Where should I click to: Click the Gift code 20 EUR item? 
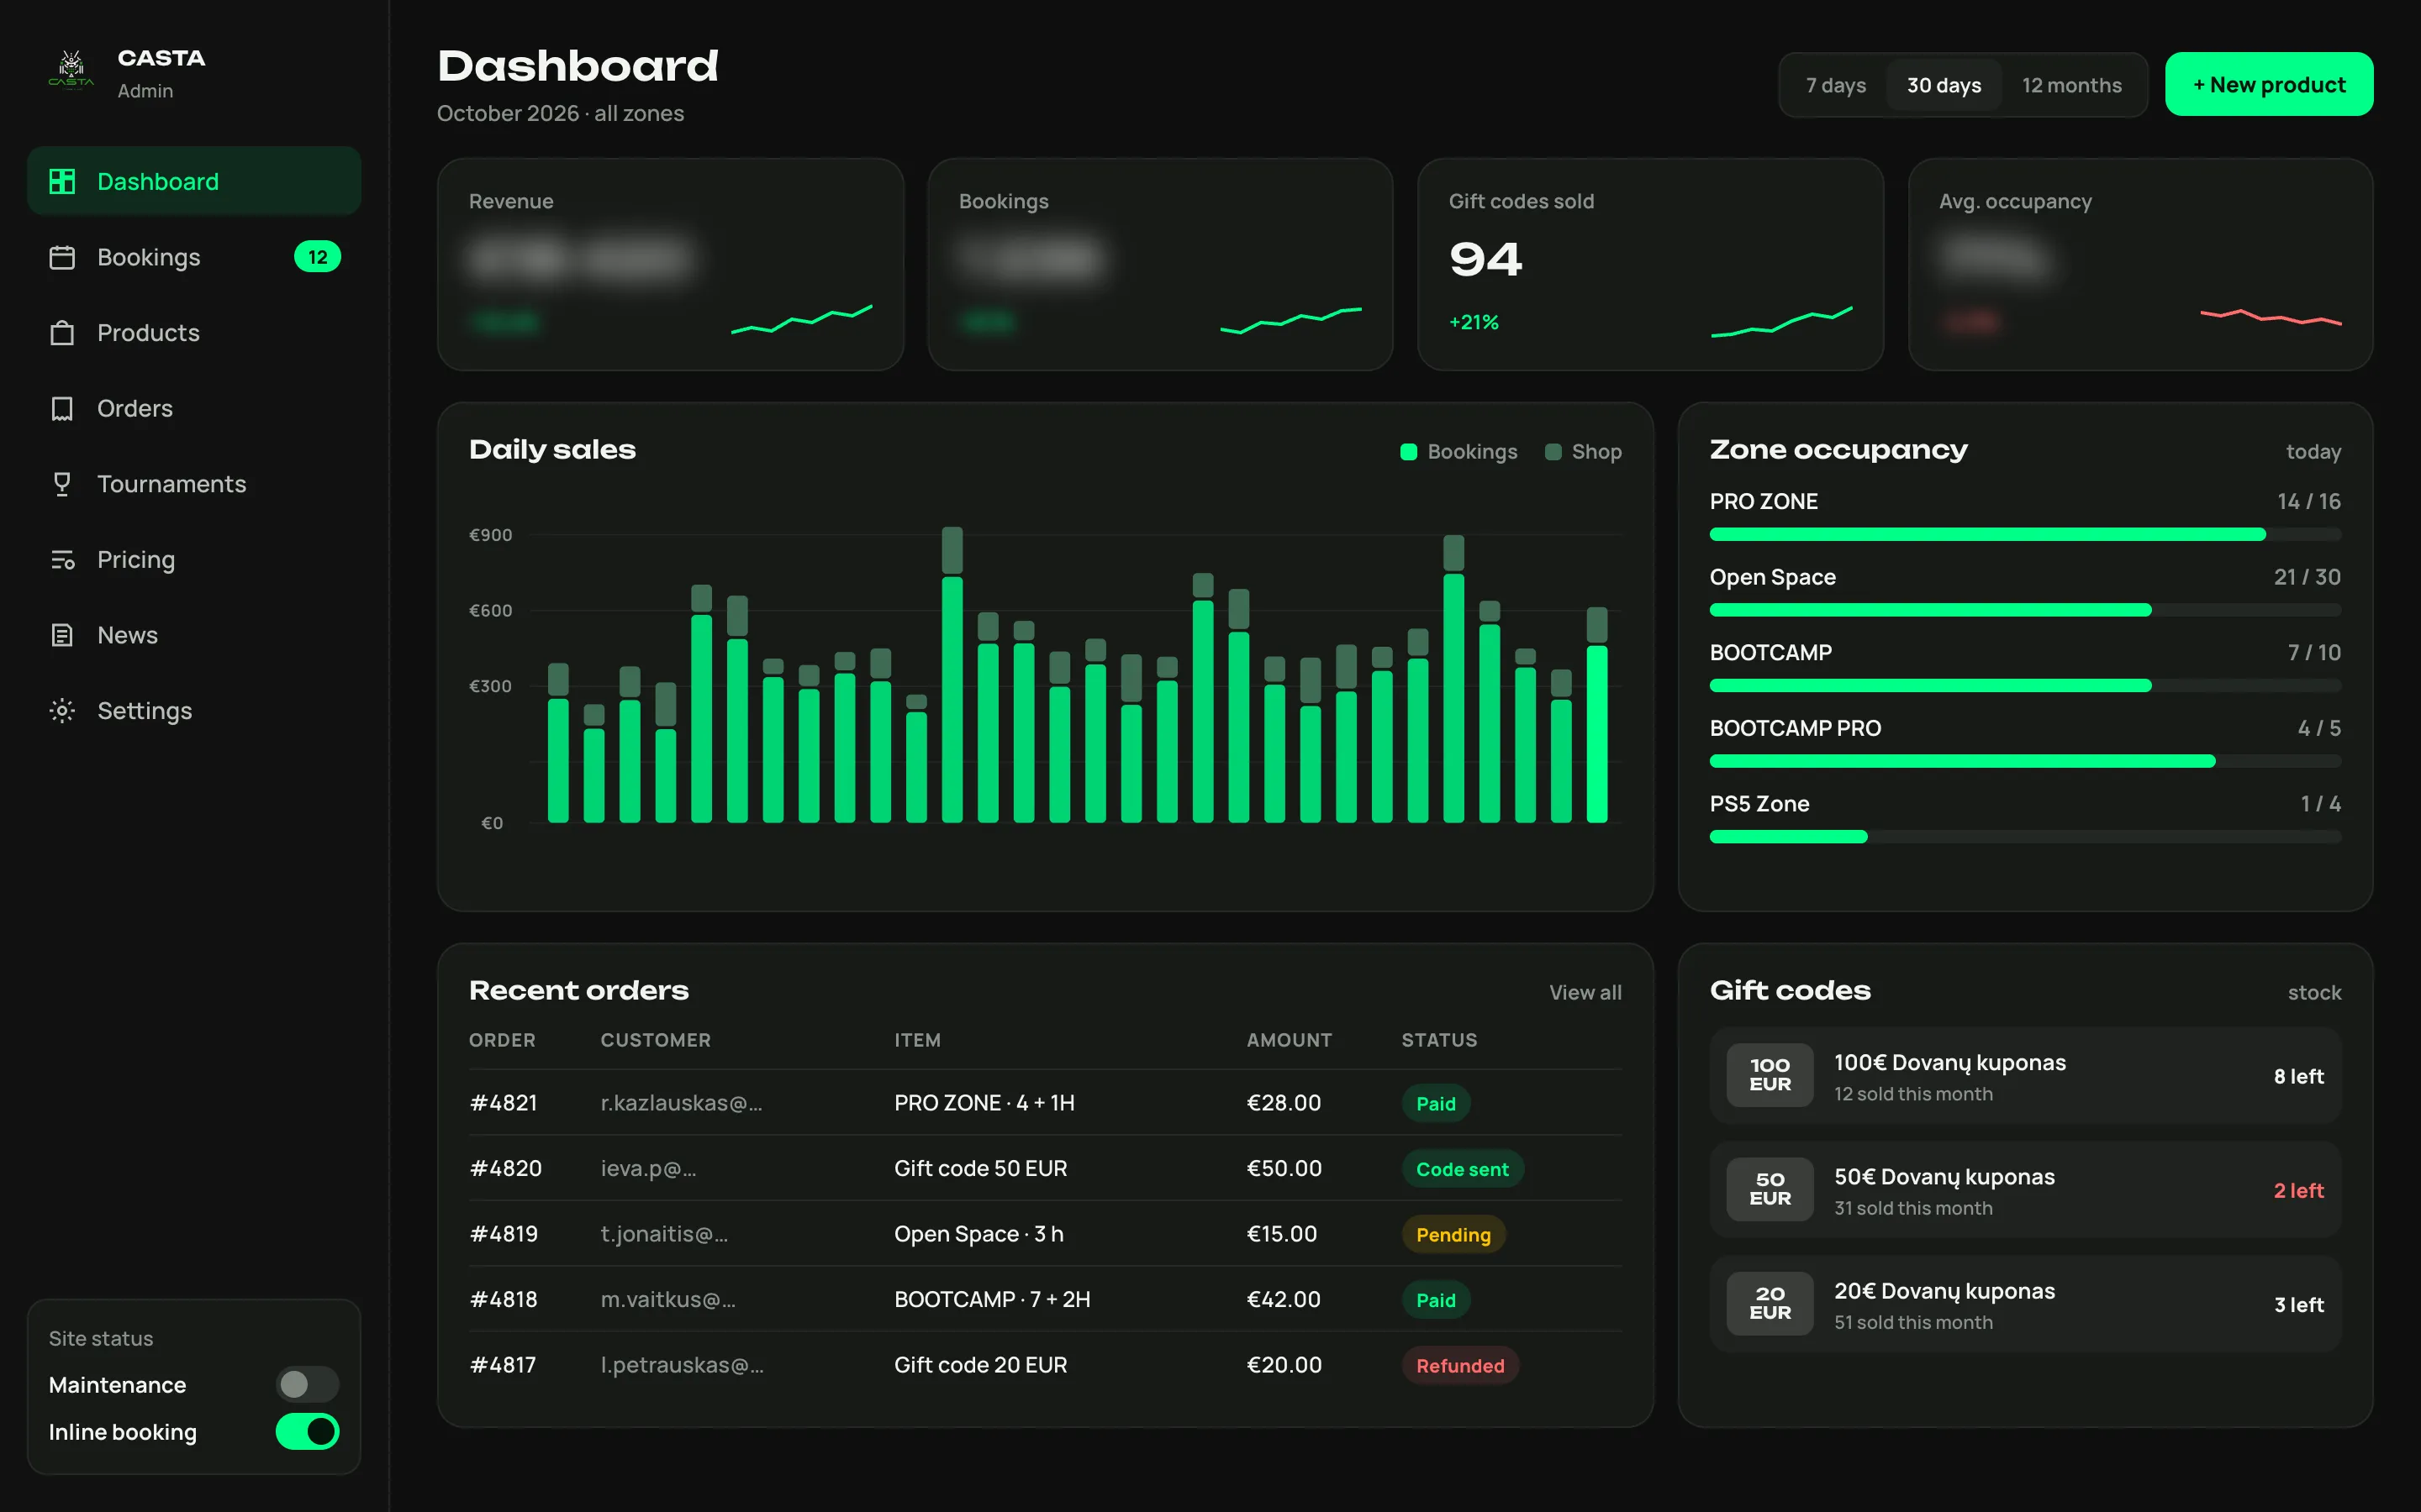(x=980, y=1365)
